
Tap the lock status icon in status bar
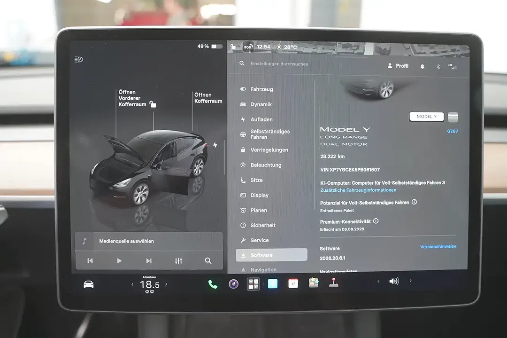233,47
